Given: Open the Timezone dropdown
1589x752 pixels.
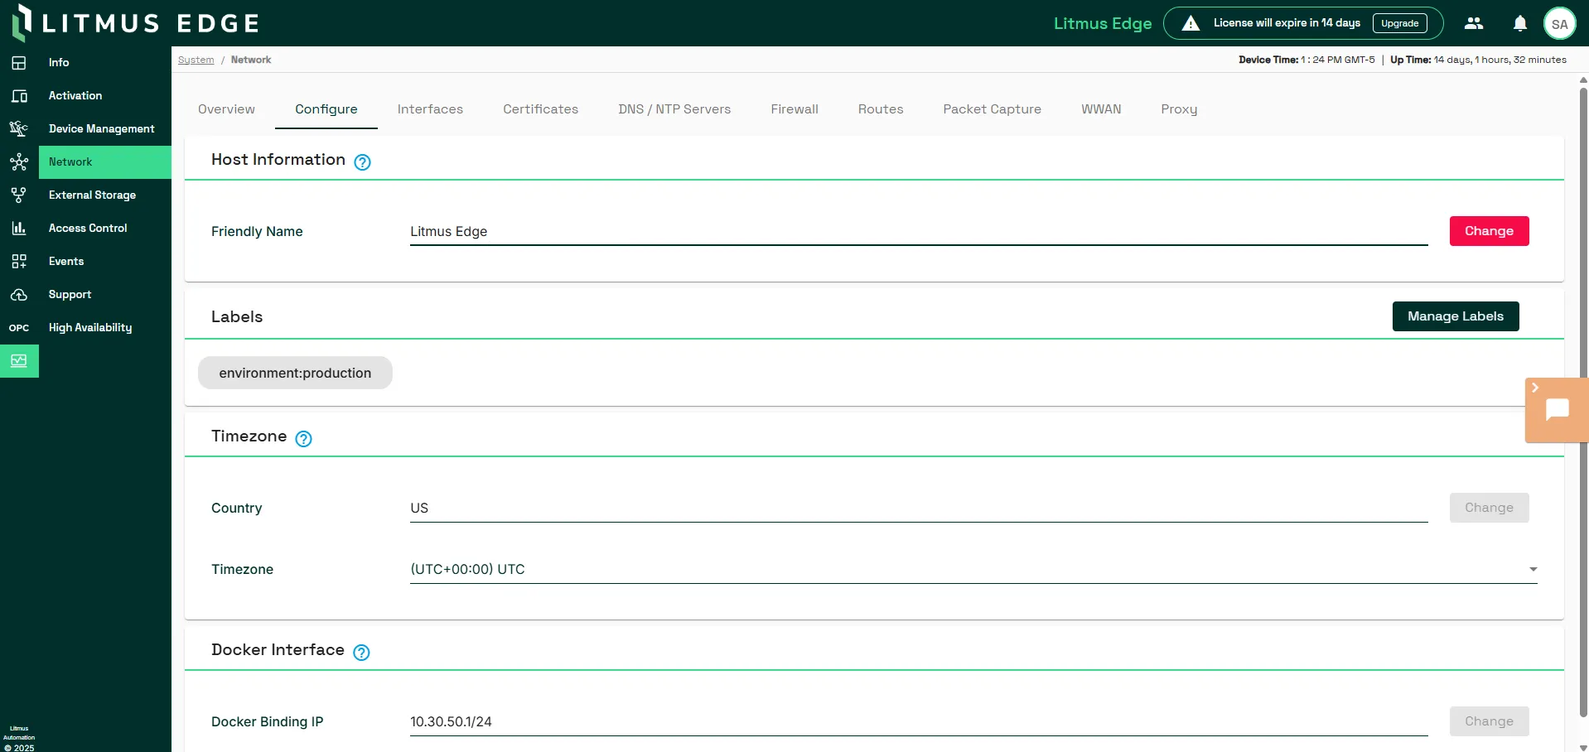Looking at the screenshot, I should point(973,569).
